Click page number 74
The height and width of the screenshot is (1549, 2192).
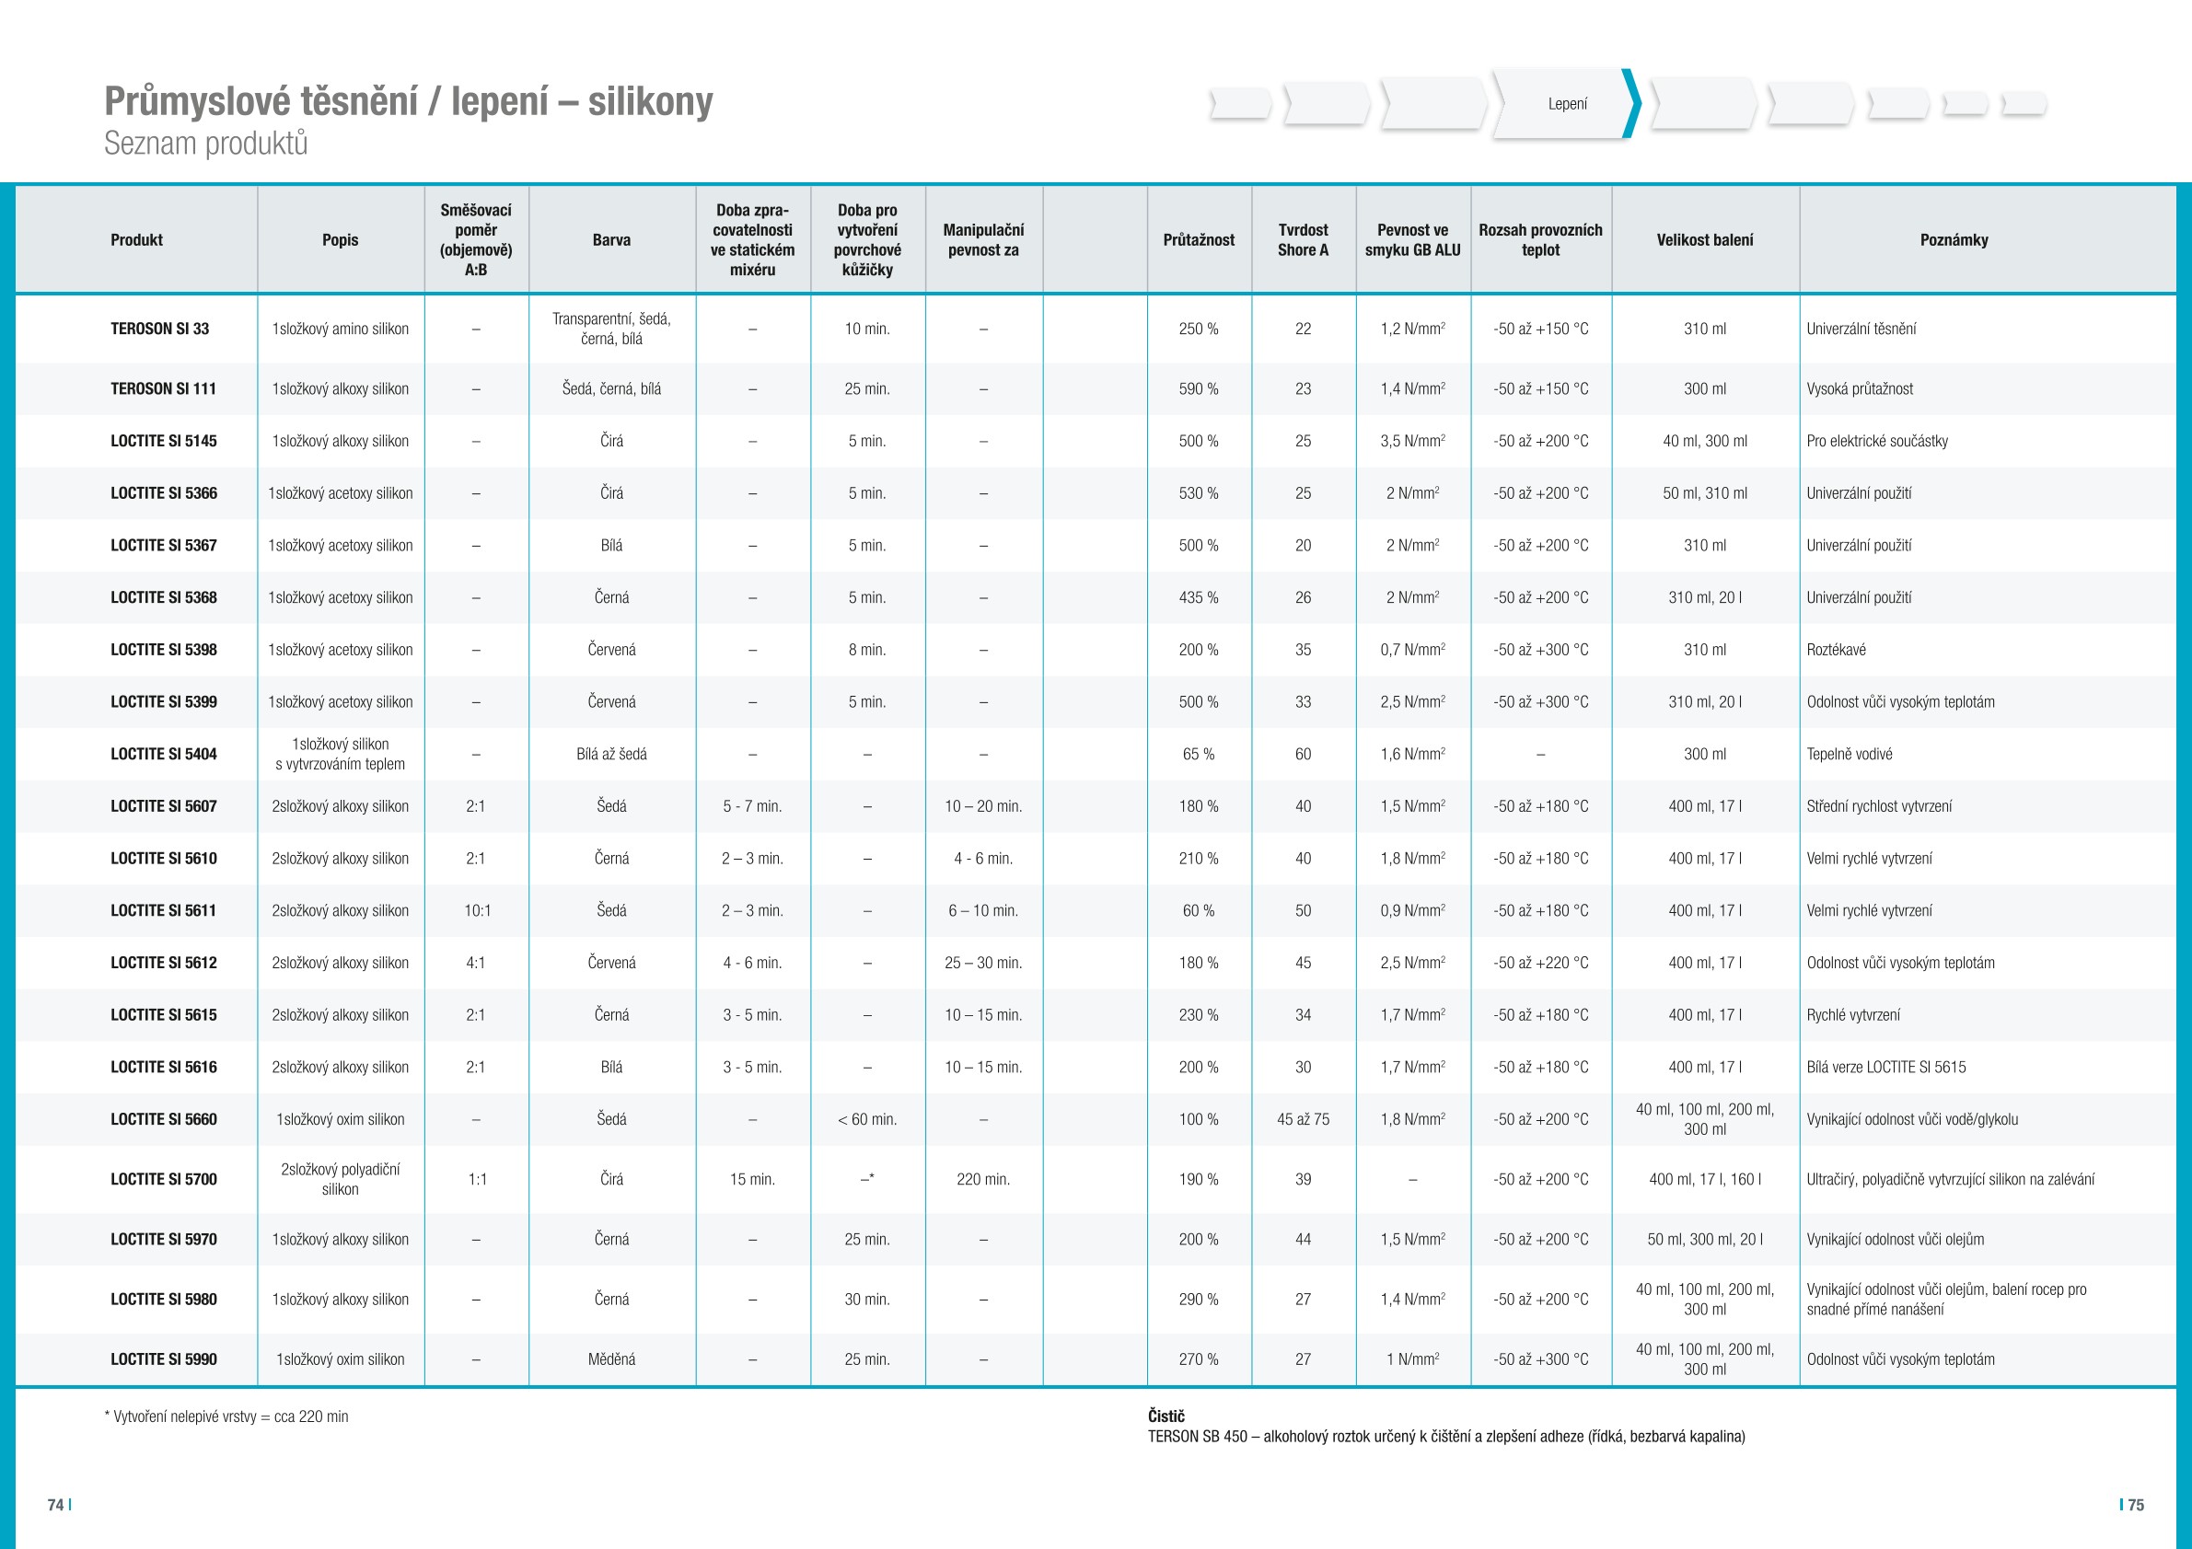point(57,1505)
